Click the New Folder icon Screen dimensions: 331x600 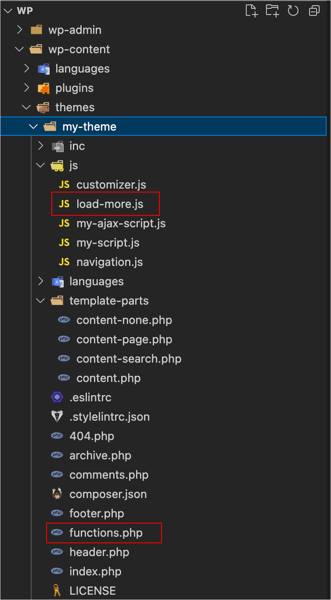272,11
